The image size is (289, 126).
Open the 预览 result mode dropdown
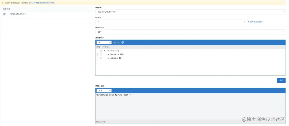[x=104, y=90]
